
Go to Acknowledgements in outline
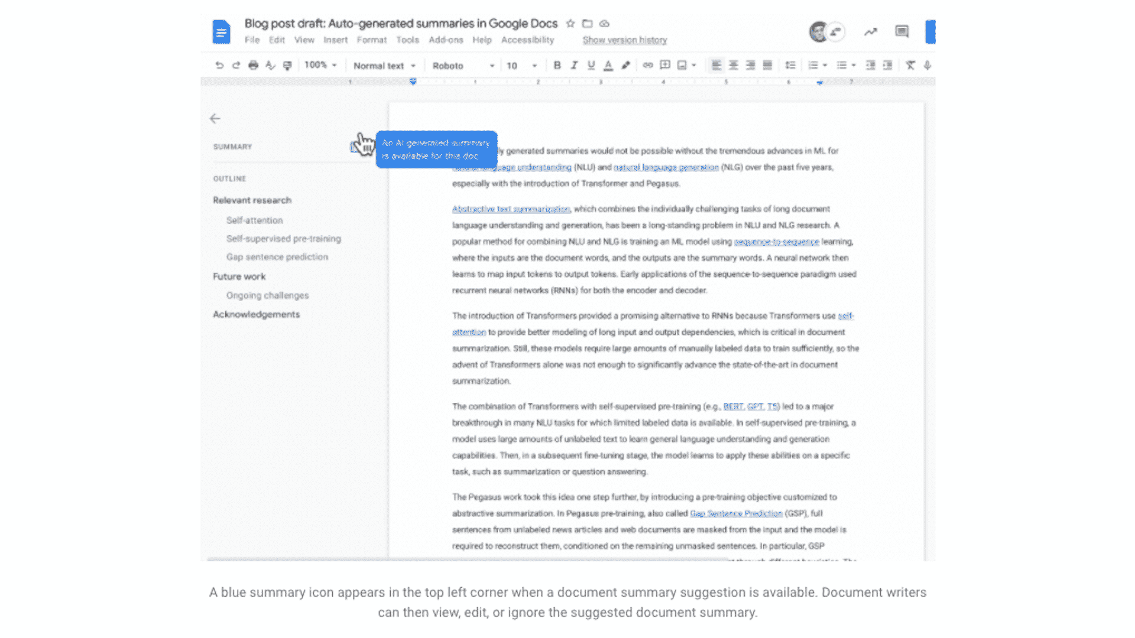pyautogui.click(x=257, y=314)
